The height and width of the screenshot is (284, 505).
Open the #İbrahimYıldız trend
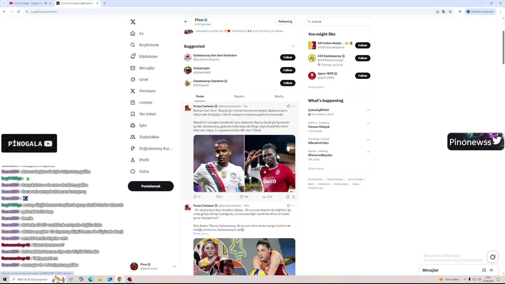pos(318,143)
